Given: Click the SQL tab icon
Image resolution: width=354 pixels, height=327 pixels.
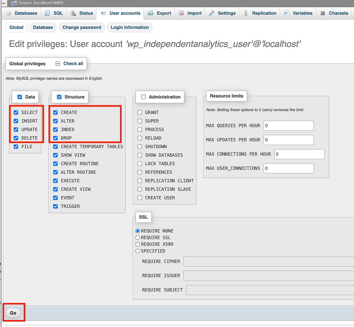Looking at the screenshot, I should click(x=47, y=13).
